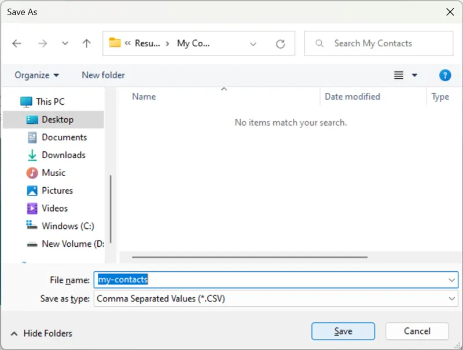
Task: Select Desktop in navigation pane
Action: [x=53, y=119]
